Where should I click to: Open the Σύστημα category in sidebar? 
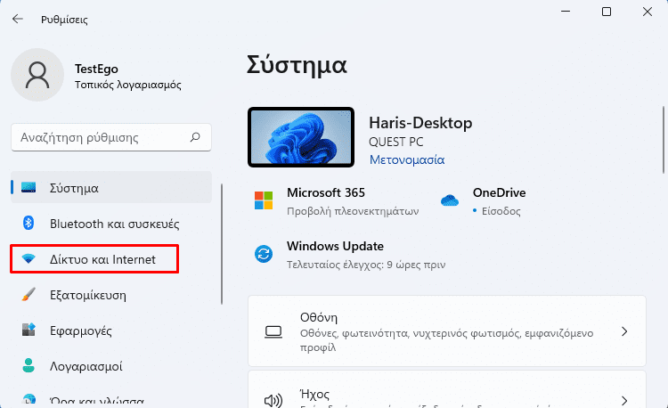click(111, 187)
